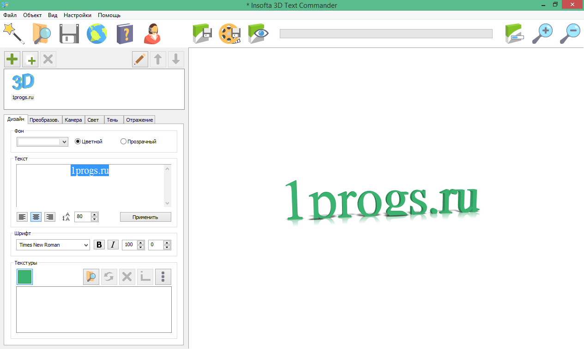
Task: Open the Объект menu
Action: point(32,15)
